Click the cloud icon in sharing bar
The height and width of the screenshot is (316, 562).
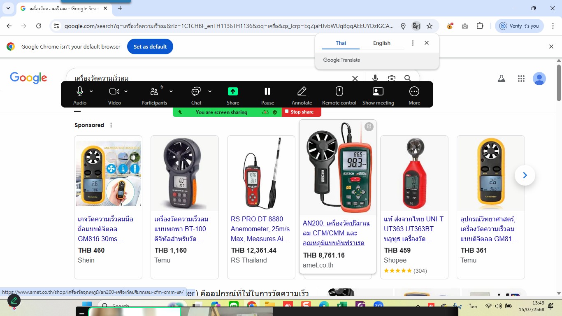(265, 112)
